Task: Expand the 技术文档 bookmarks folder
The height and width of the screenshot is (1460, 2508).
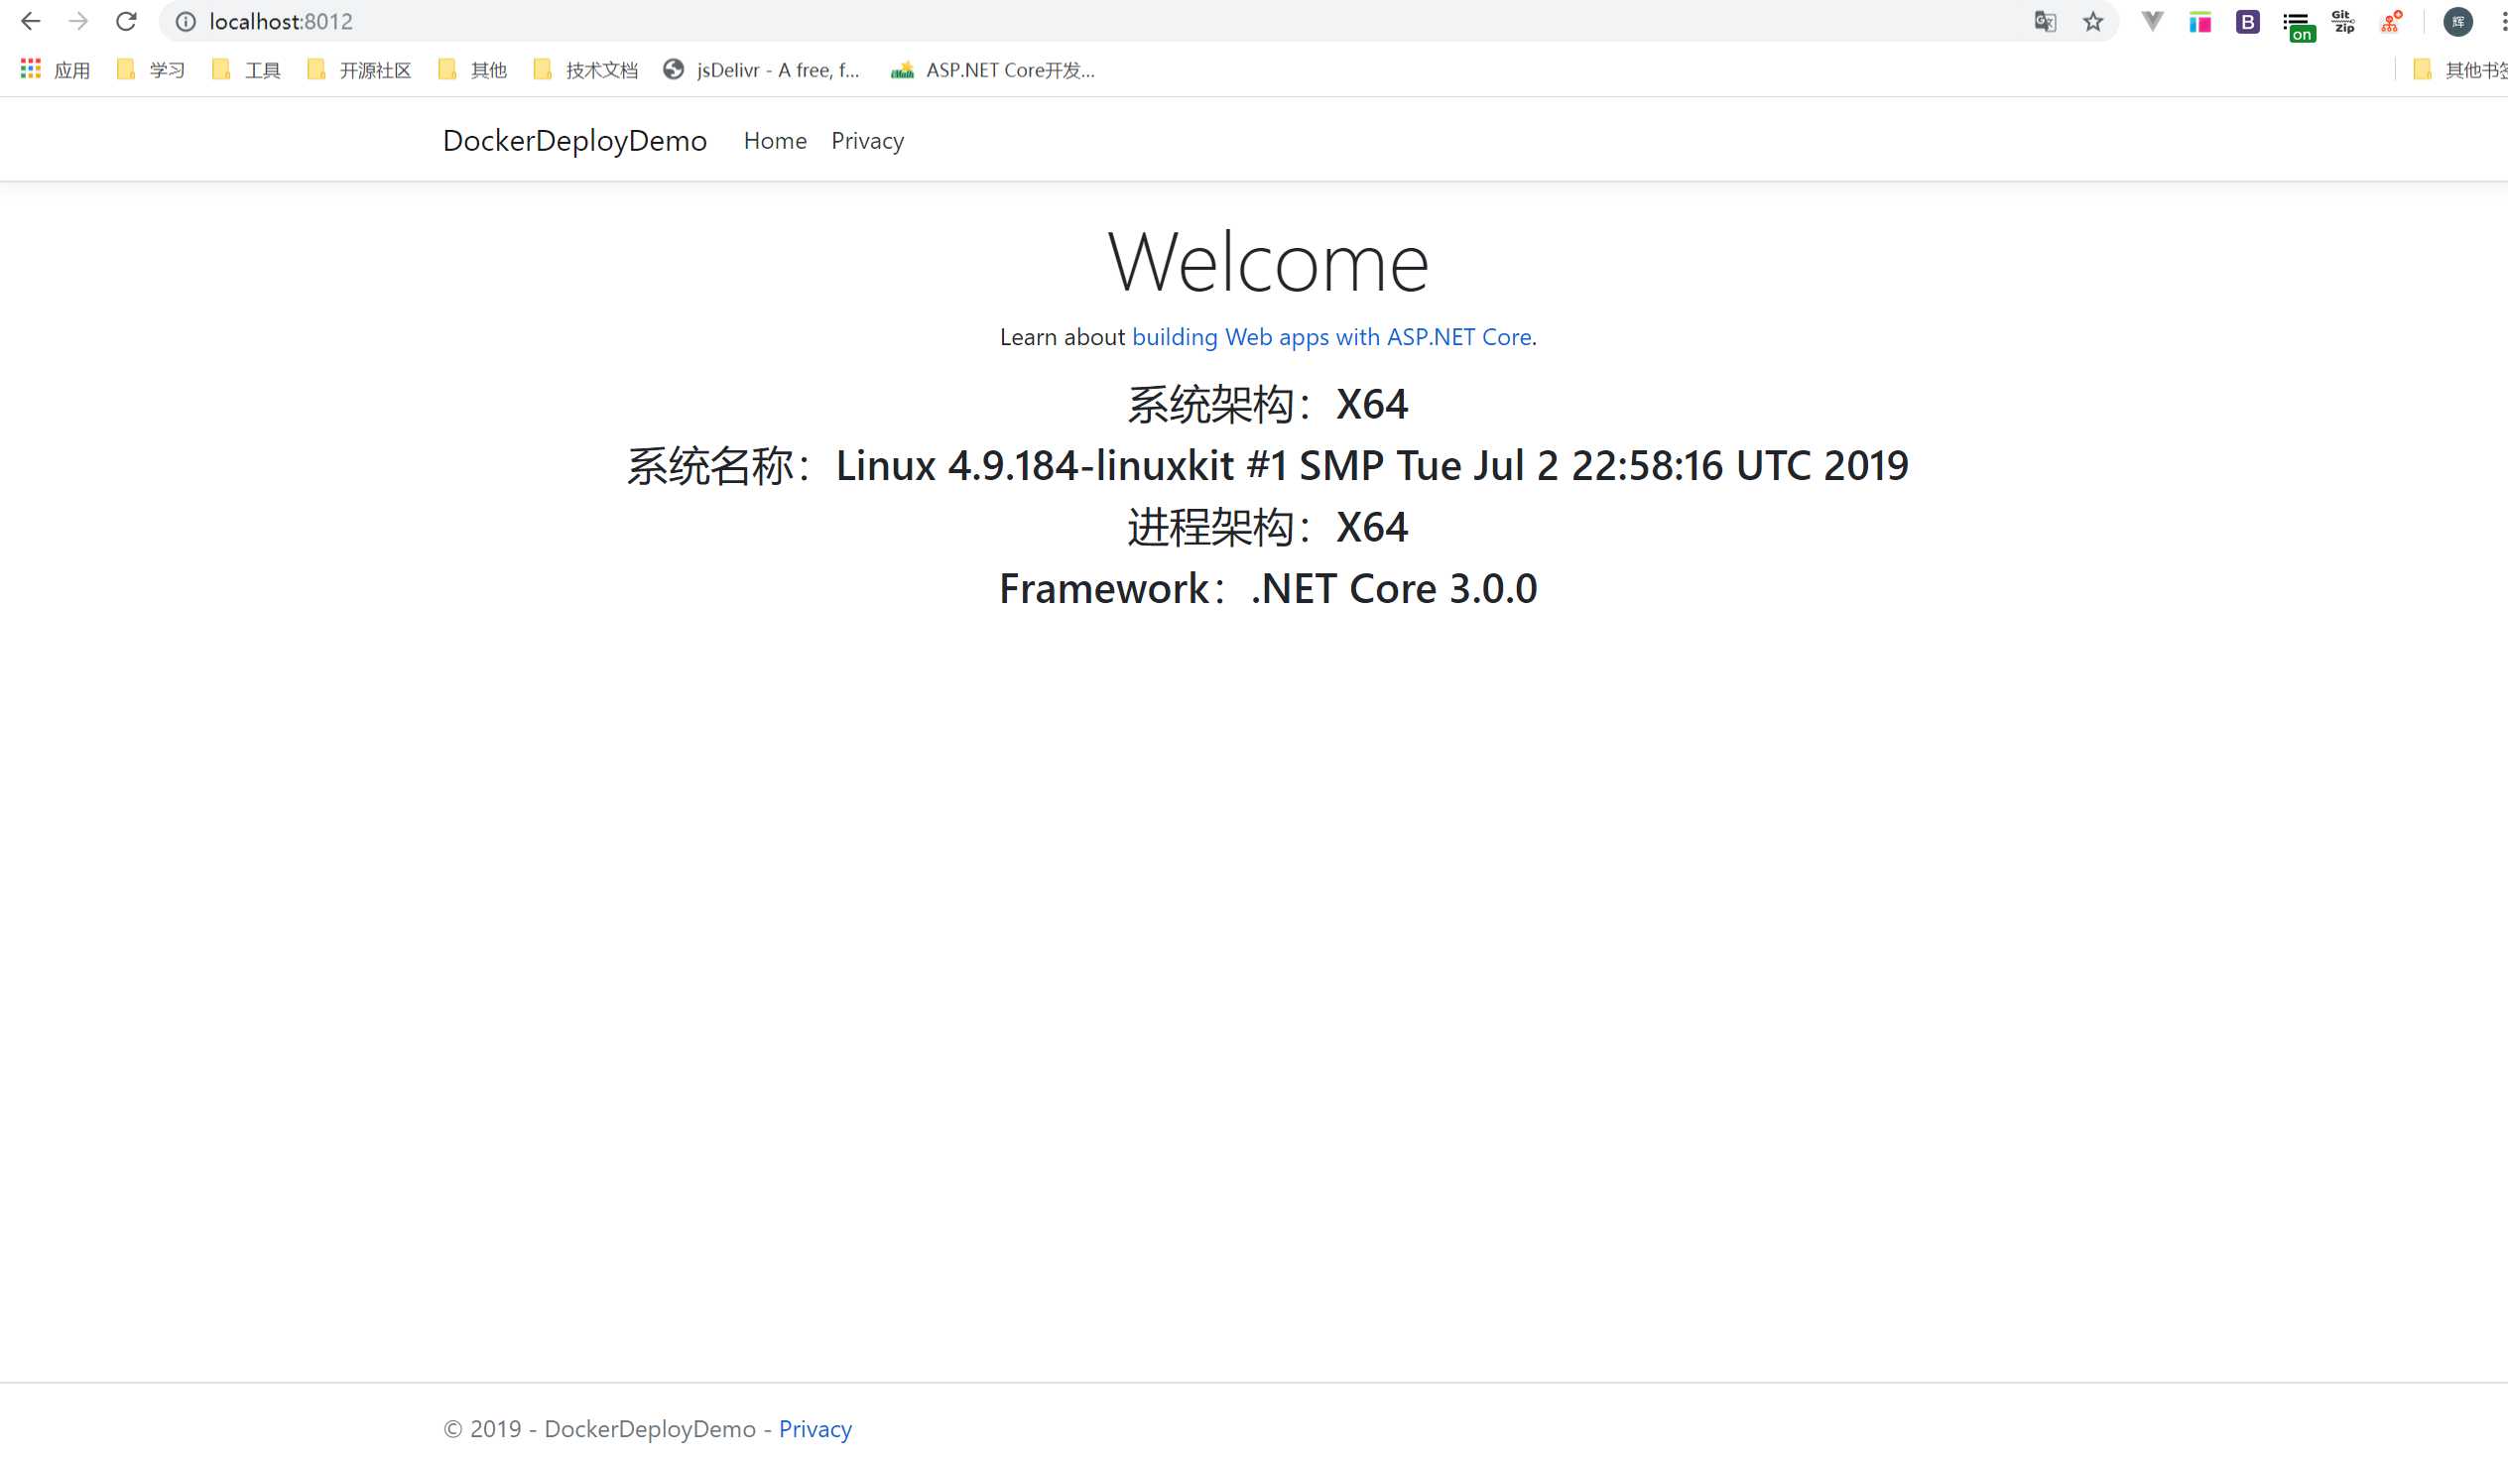Action: coord(585,69)
